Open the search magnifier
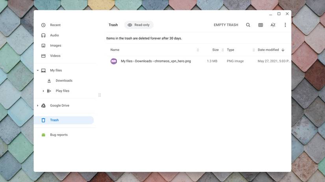This screenshot has width=325, height=182. 248,25
